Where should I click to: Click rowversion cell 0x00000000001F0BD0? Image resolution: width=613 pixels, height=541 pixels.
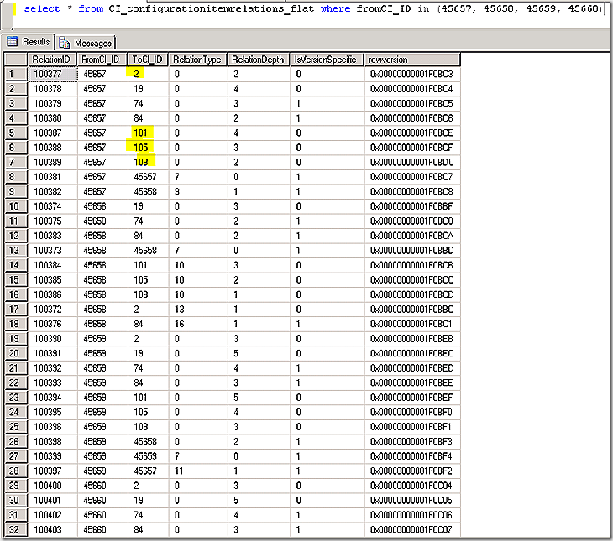click(411, 162)
